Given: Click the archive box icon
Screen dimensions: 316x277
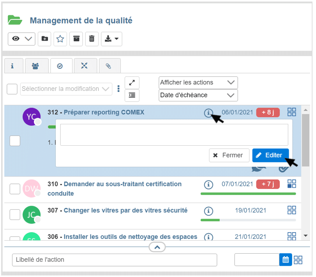Looking at the screenshot, I should point(76,39).
